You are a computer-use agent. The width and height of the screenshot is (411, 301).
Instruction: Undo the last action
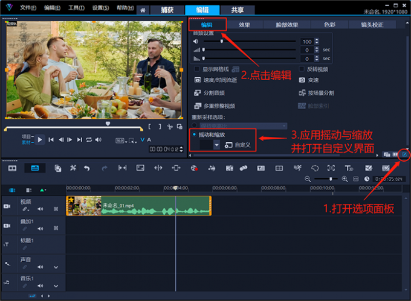(87, 168)
